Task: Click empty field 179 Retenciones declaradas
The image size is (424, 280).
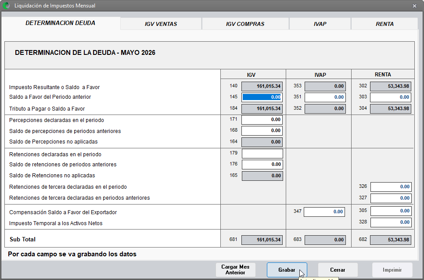Action: (262, 154)
